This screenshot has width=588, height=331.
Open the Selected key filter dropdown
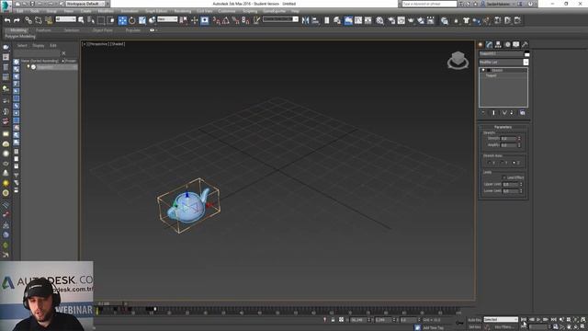501,320
